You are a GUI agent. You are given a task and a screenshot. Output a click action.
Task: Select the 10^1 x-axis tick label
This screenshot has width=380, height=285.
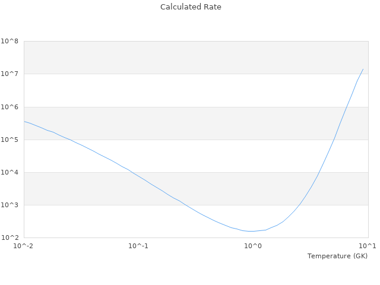coord(368,246)
